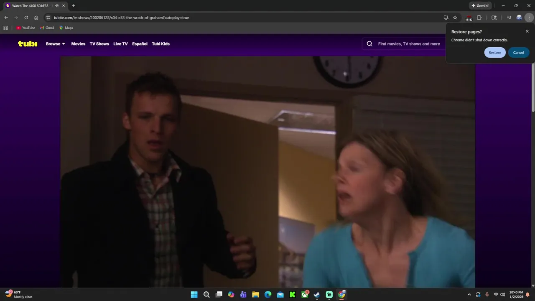Install app icon in address bar
535x301 pixels.
coord(446,18)
